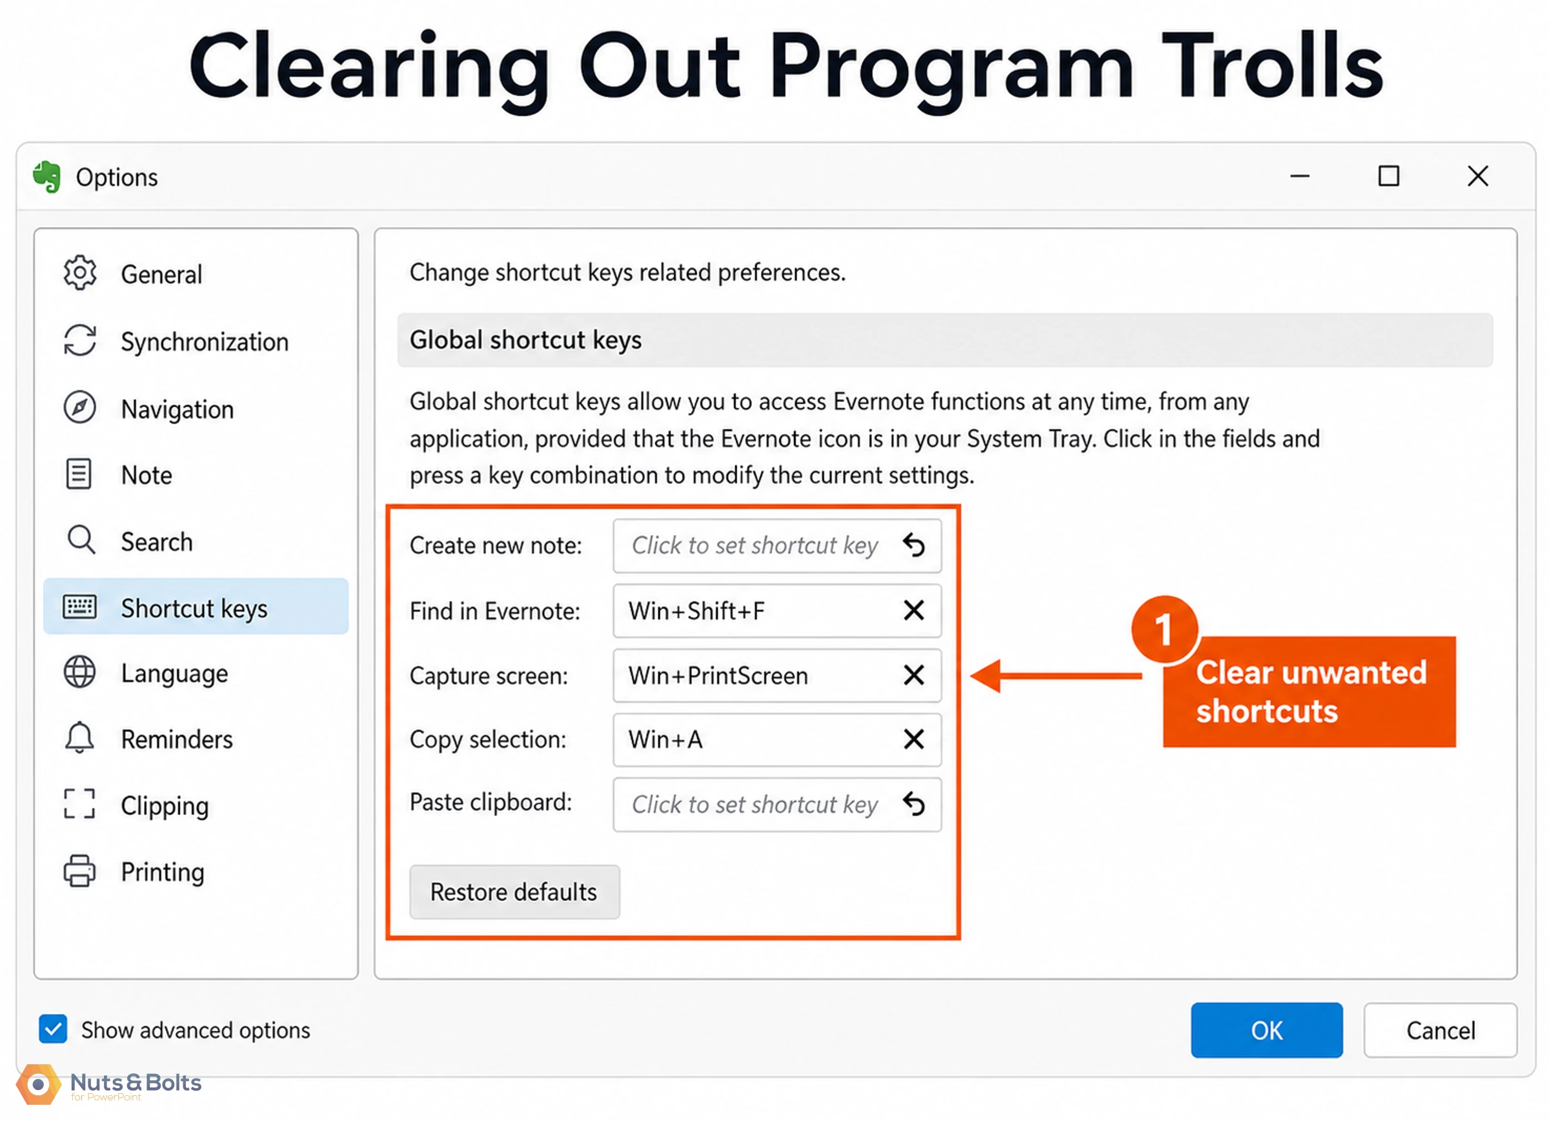The image size is (1549, 1121).
Task: Click the General gear icon
Action: coord(80,273)
